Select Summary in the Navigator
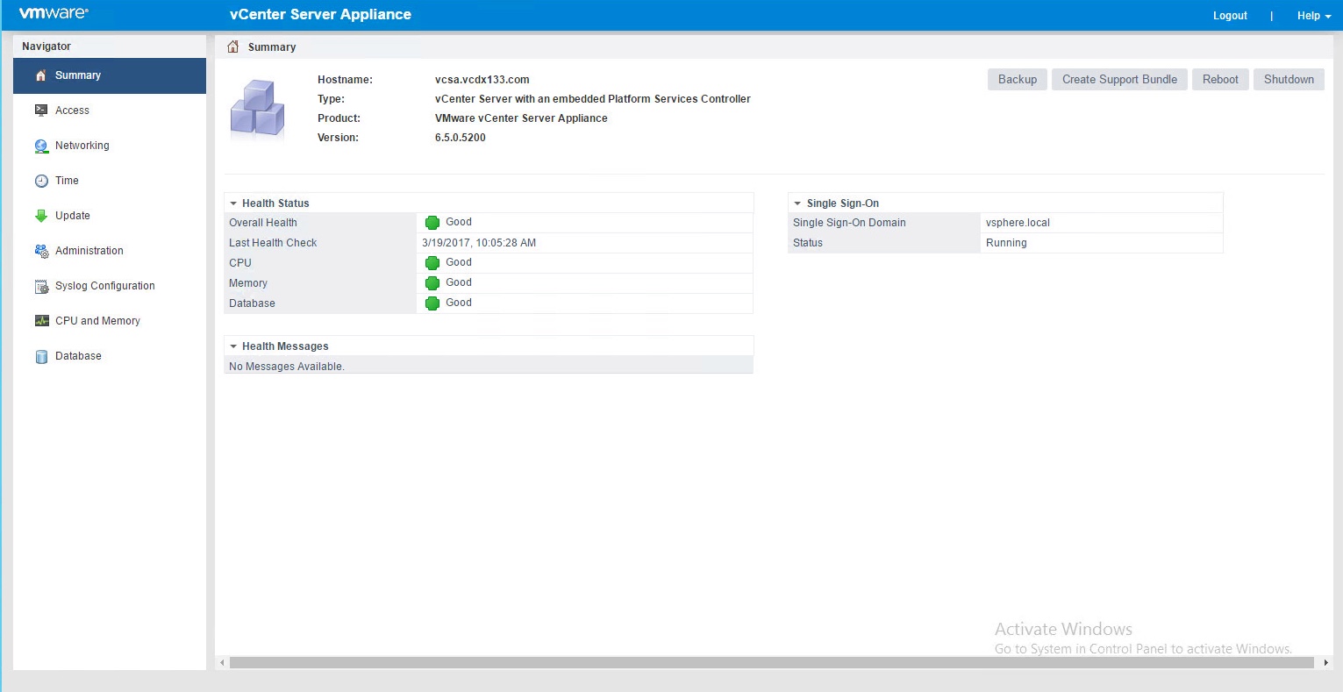 [78, 75]
